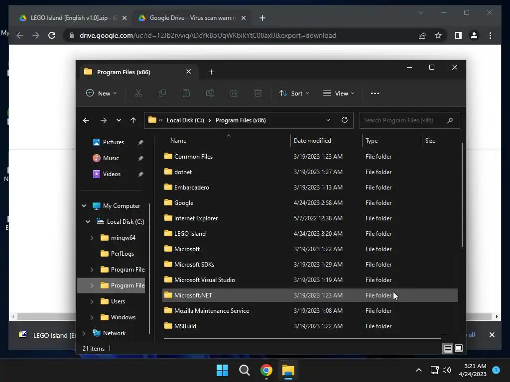Expand address bar history dropdown
Screen dimensions: 510x382
(x=328, y=120)
